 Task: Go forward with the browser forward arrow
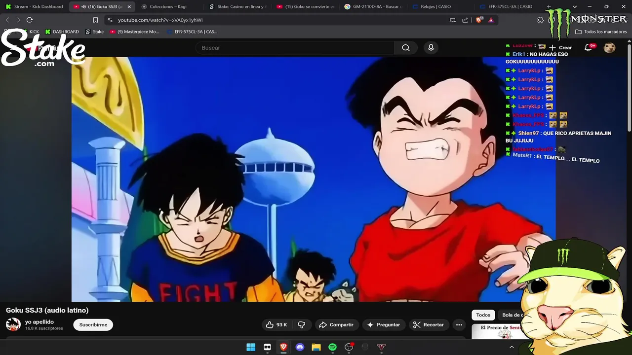pos(18,20)
